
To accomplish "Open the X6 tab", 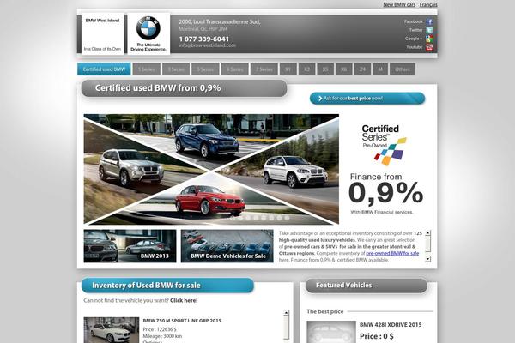I will [344, 69].
